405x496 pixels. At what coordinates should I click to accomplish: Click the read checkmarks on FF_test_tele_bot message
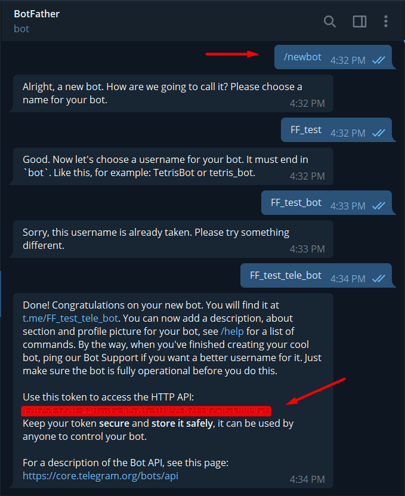(x=379, y=278)
